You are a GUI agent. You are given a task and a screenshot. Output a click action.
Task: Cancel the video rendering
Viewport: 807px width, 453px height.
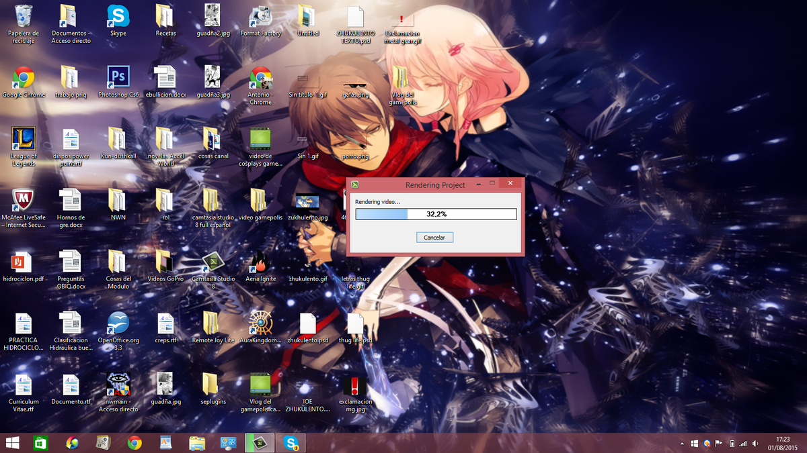pos(434,238)
